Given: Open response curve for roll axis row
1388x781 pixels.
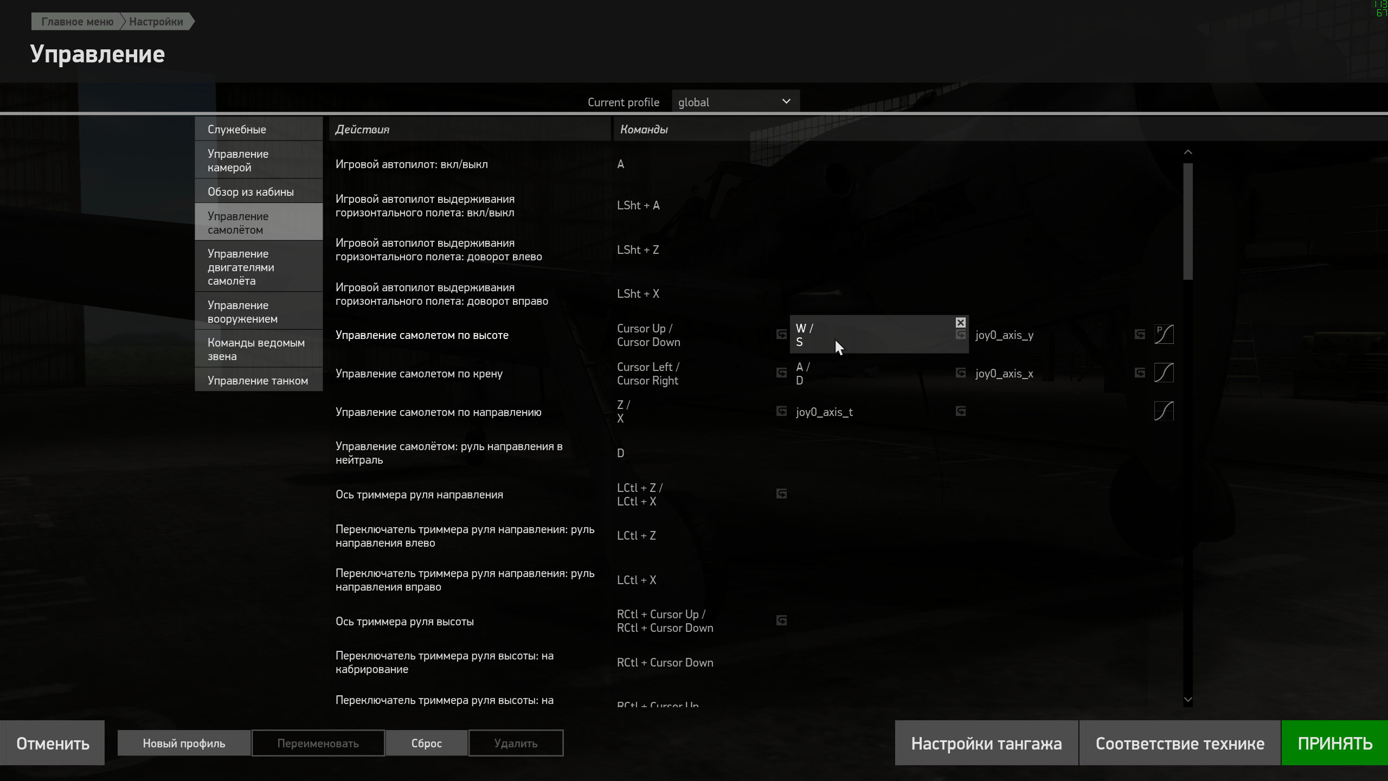Looking at the screenshot, I should (1164, 373).
